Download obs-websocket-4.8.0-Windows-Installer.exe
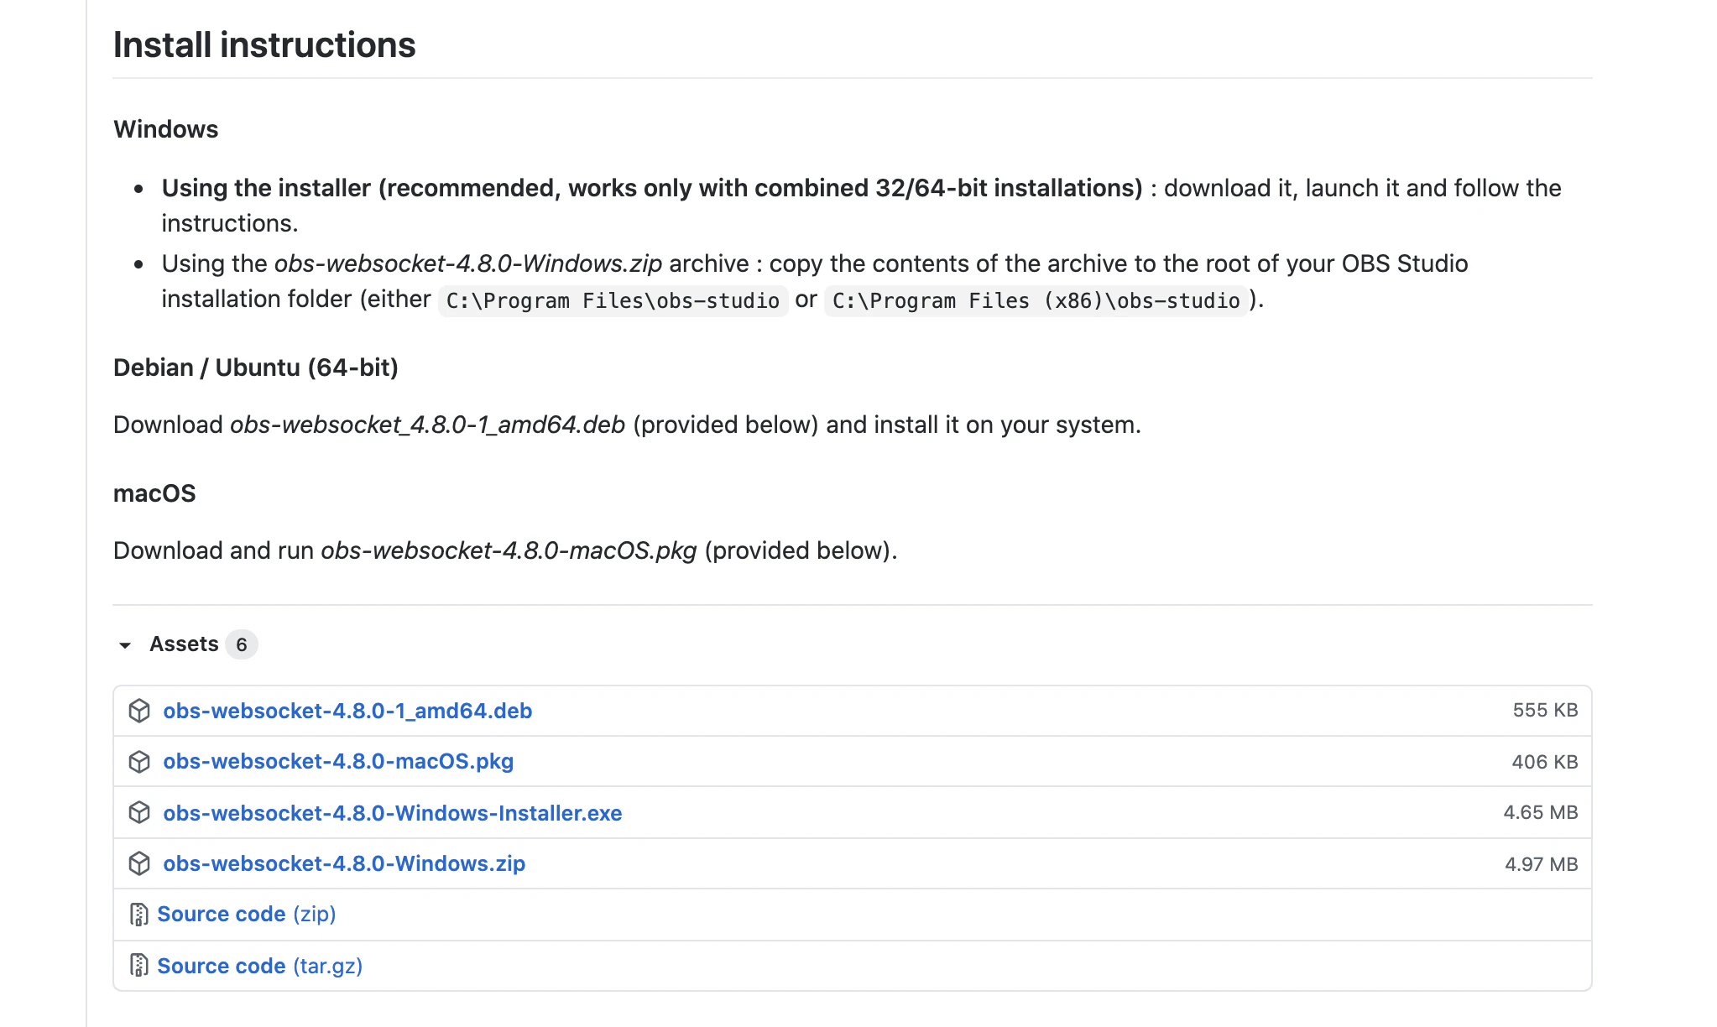The image size is (1717, 1027). (392, 813)
